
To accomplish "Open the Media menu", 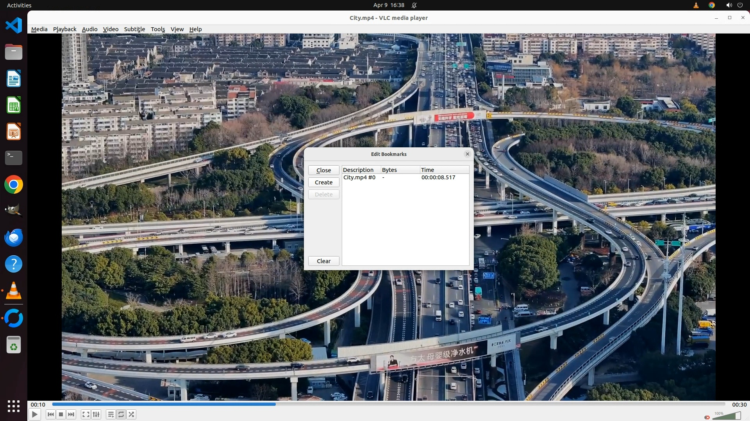I will point(39,29).
